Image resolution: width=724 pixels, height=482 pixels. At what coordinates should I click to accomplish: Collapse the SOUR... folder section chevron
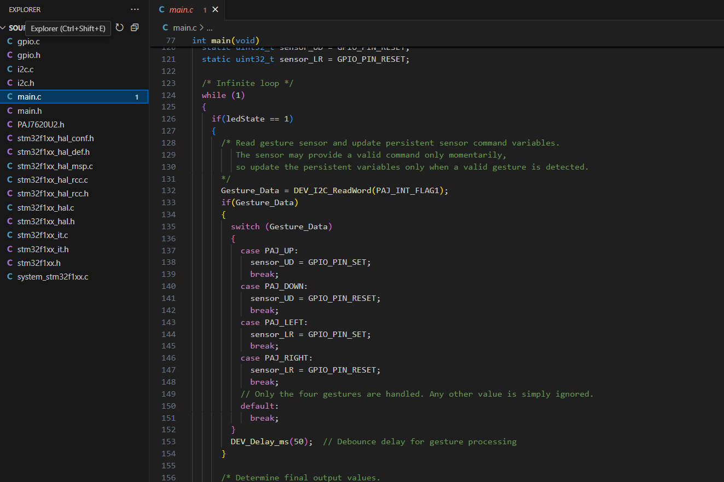[3, 28]
